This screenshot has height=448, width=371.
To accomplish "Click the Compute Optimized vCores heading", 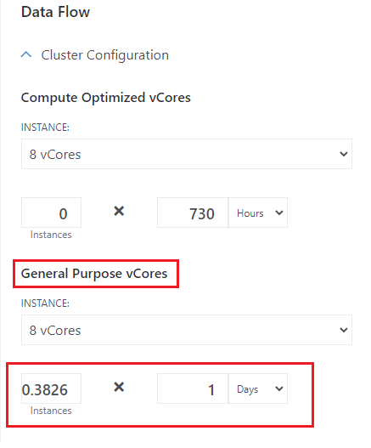I will click(x=106, y=98).
